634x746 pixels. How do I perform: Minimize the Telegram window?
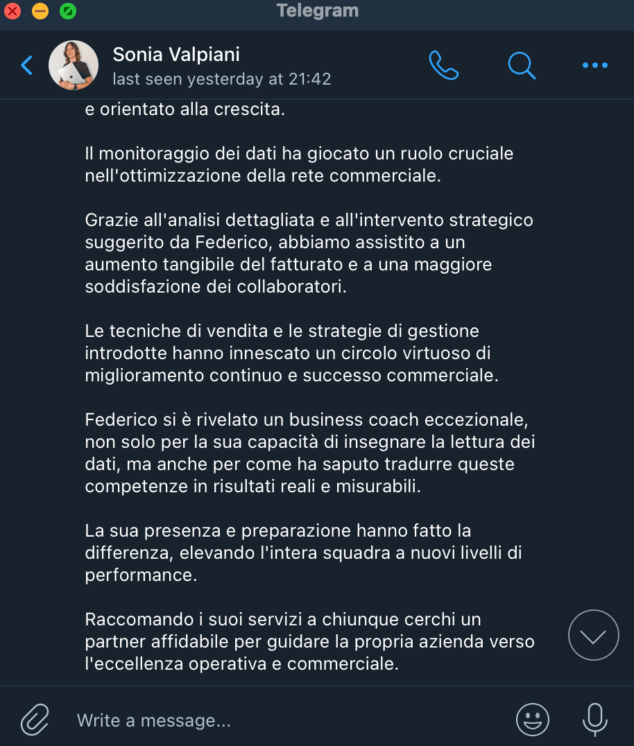pos(40,11)
